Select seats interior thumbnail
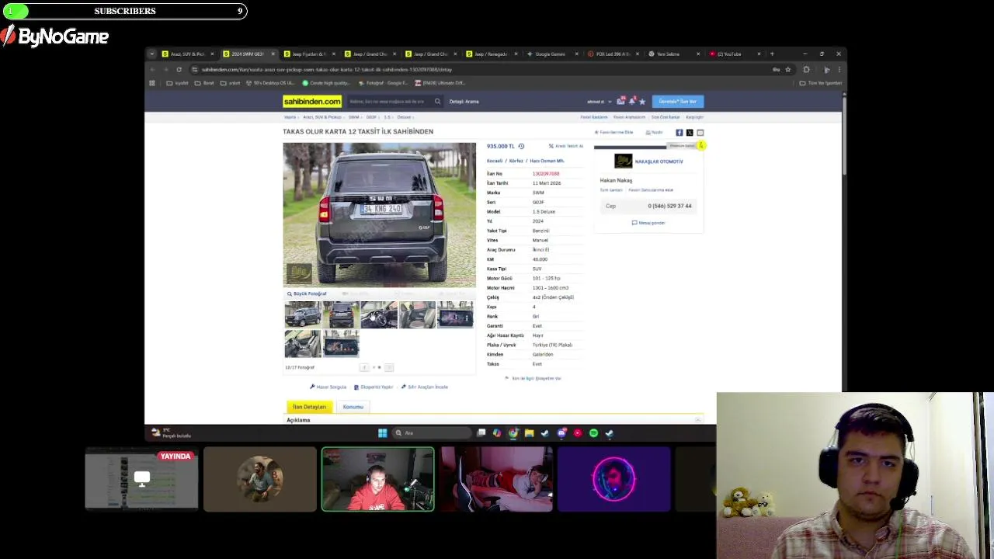 tap(417, 314)
